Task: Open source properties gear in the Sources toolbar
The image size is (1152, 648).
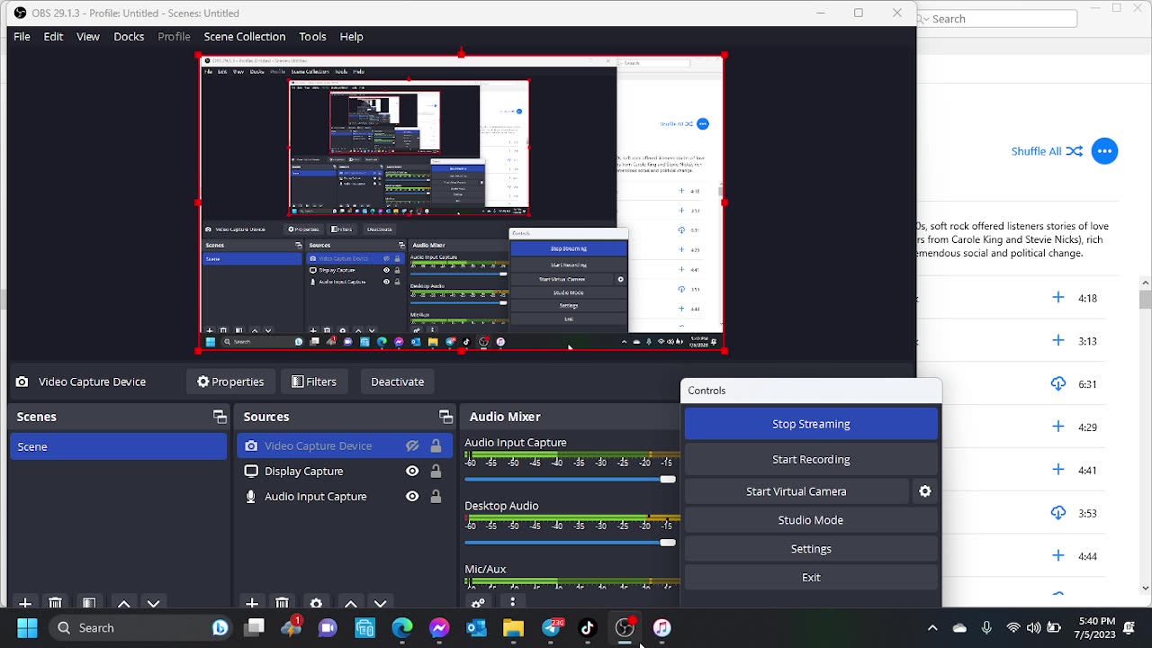Action: pyautogui.click(x=316, y=603)
